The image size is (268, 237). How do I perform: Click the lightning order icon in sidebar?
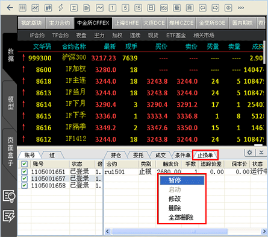click(x=9, y=216)
